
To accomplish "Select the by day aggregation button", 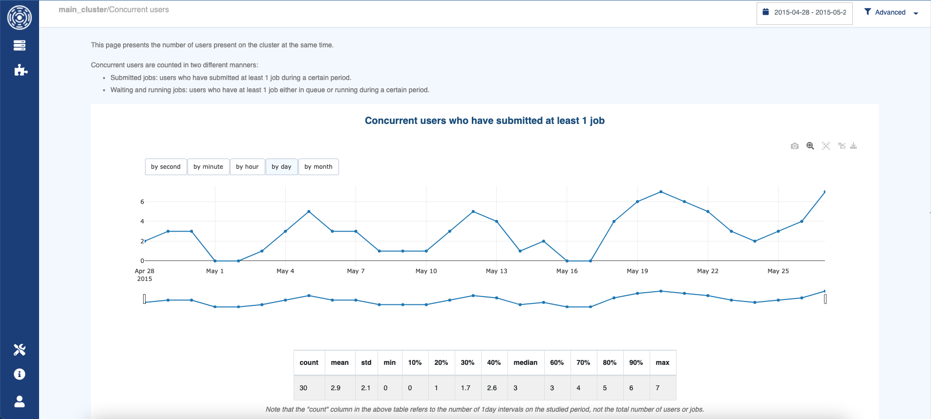I will point(281,167).
